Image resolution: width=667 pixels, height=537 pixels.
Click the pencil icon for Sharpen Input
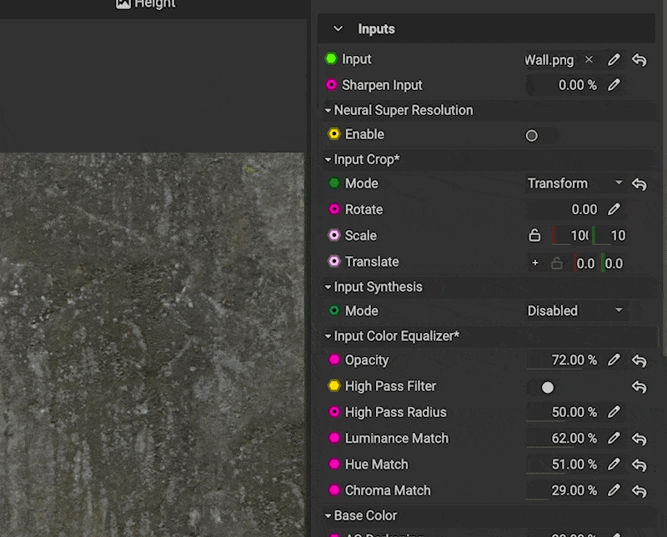[614, 85]
